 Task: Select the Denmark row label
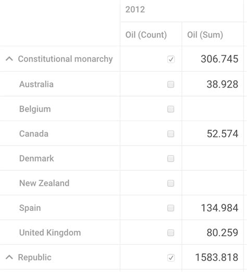click(x=36, y=158)
